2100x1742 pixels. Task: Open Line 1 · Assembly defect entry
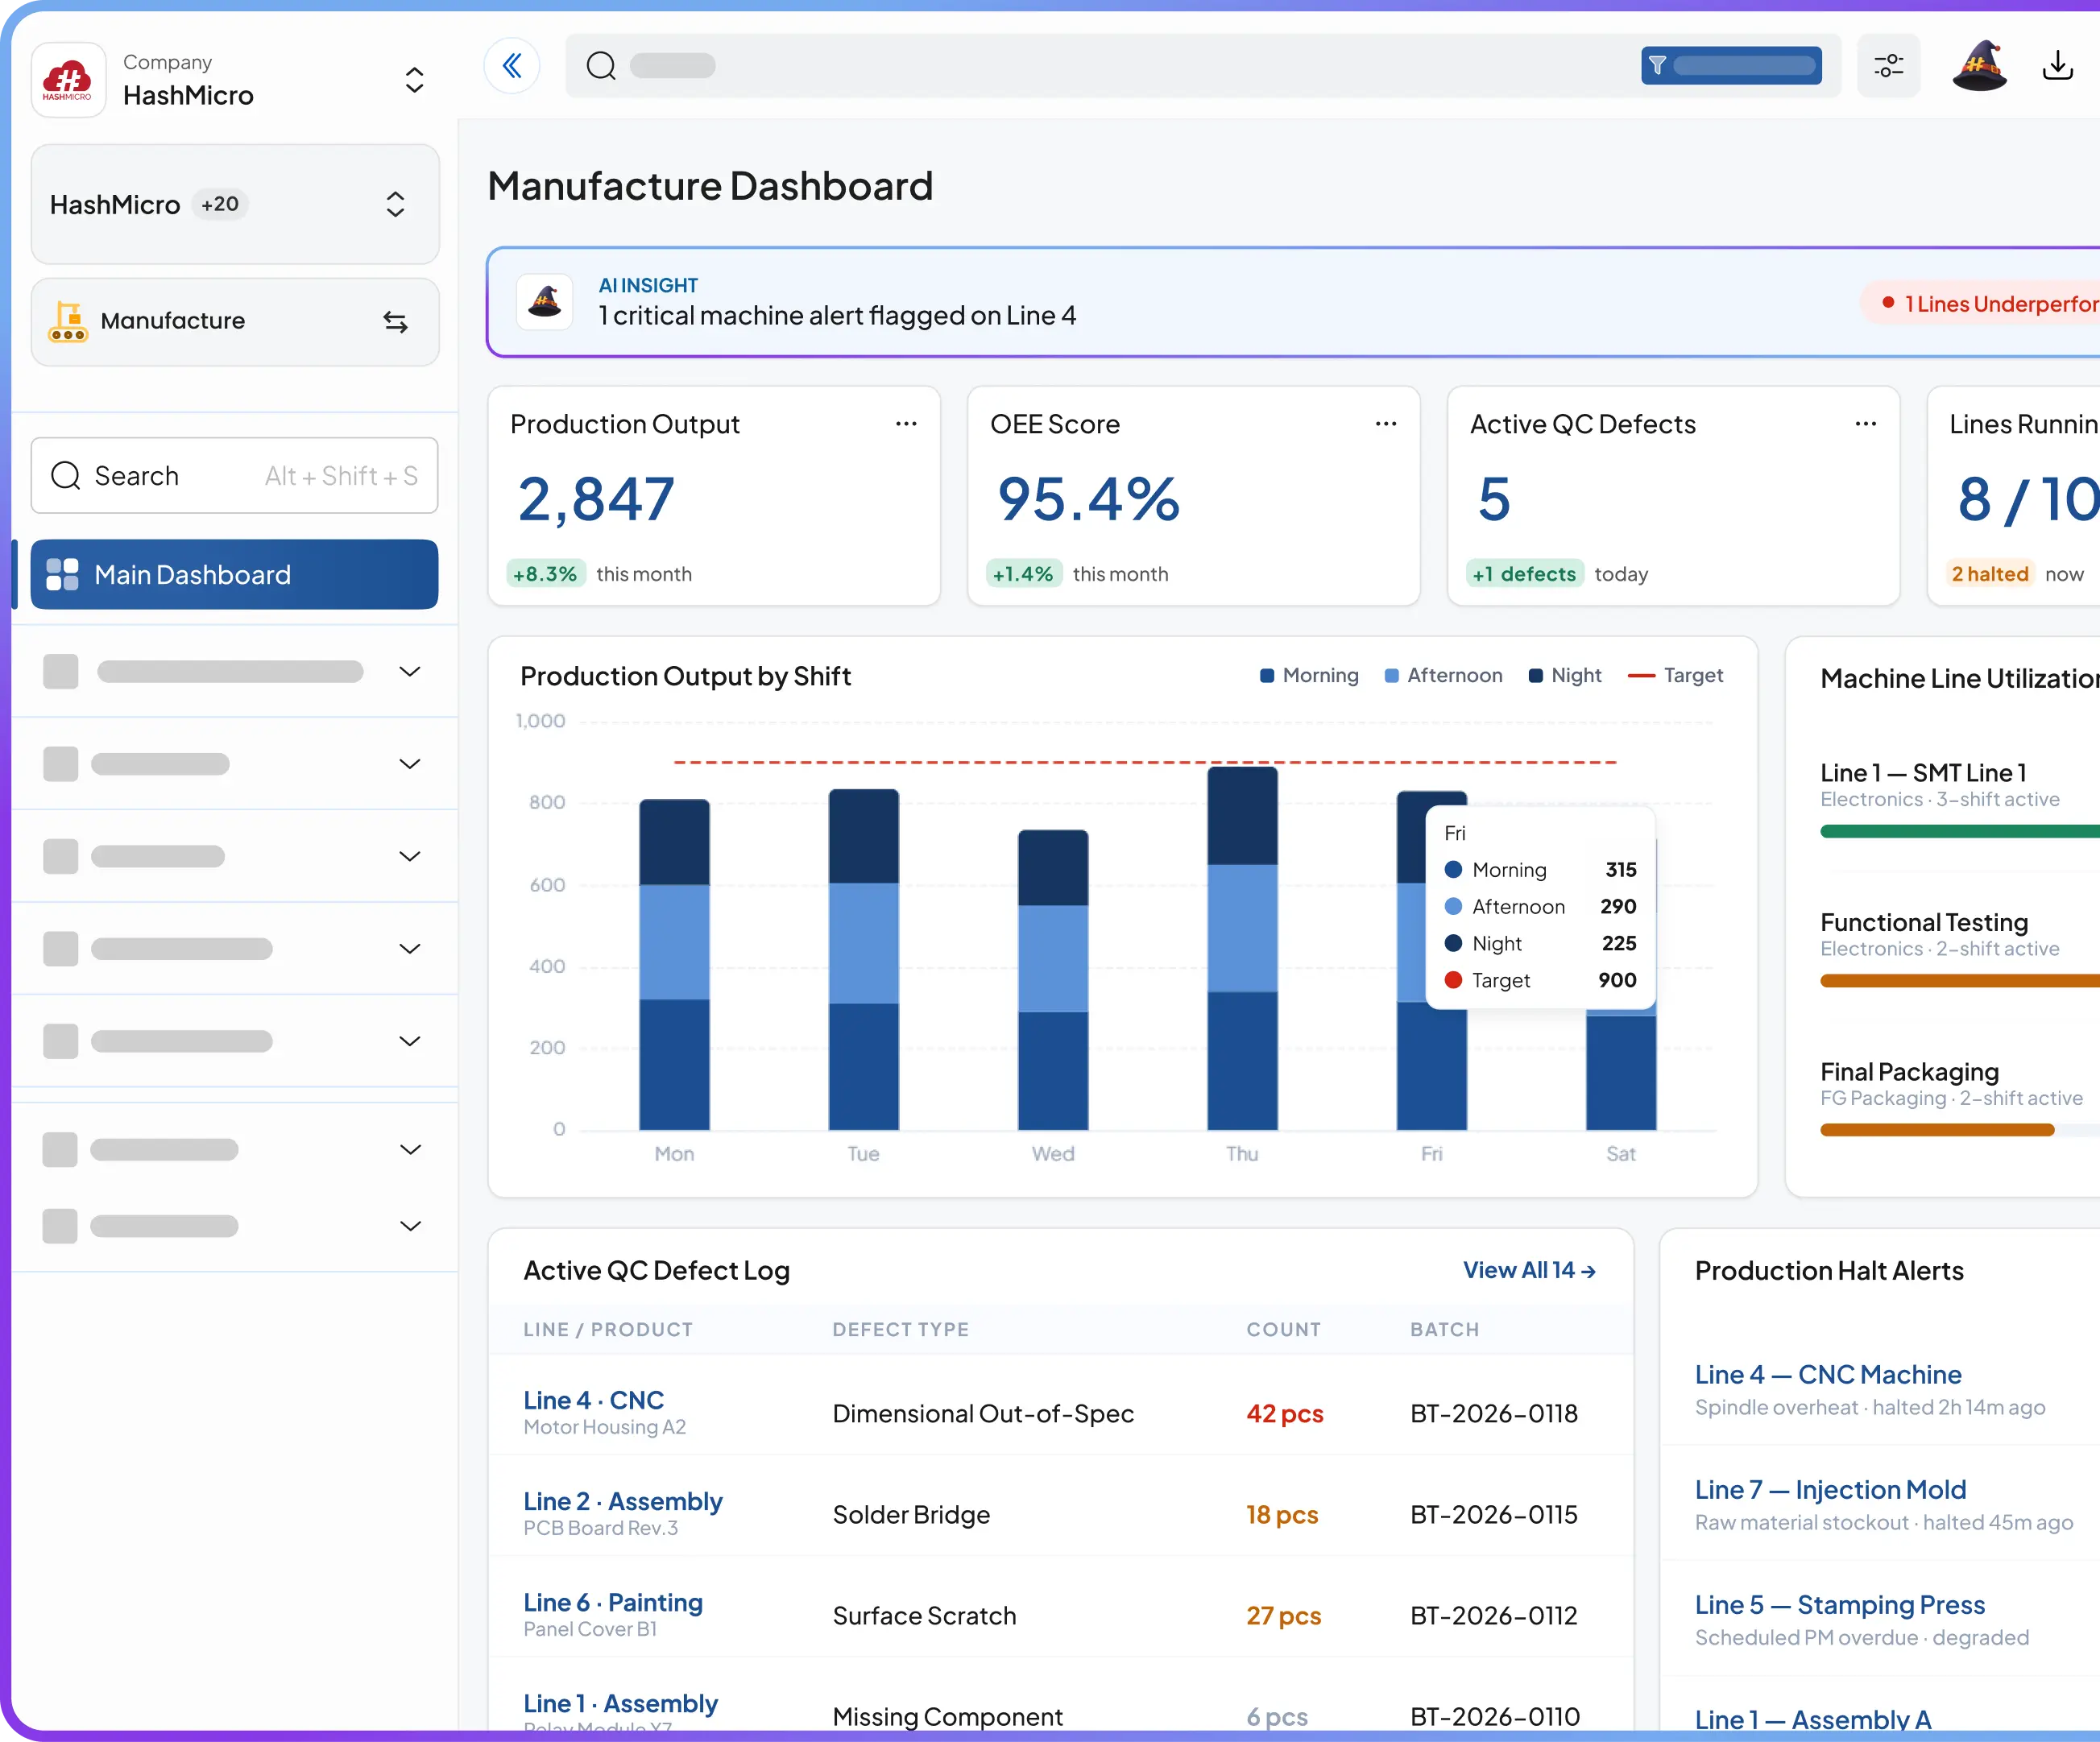[x=621, y=1703]
